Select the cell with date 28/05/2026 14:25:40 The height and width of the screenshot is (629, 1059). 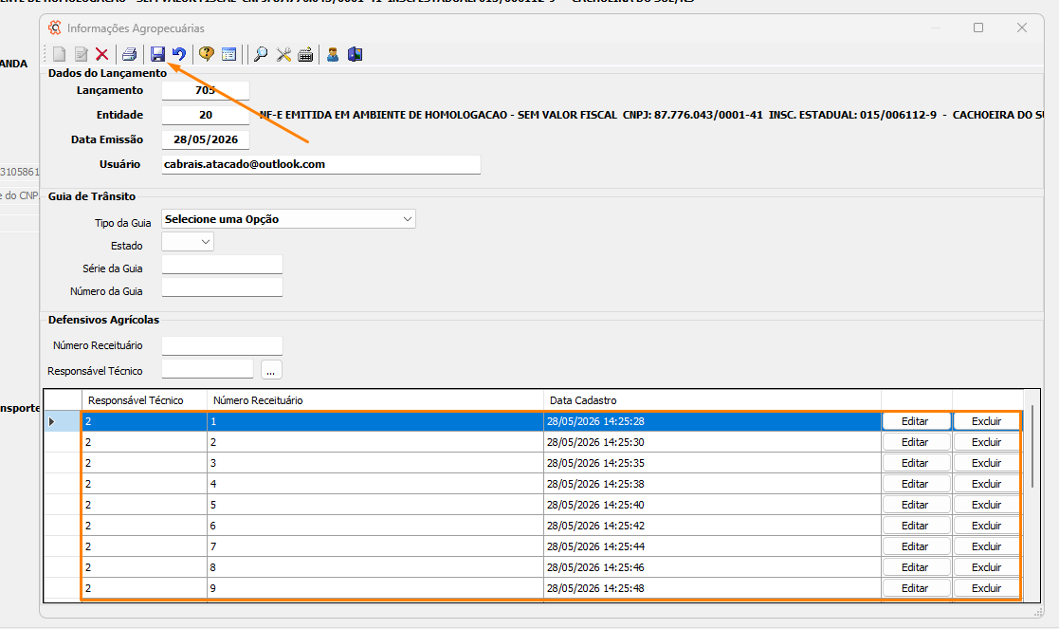(713, 505)
